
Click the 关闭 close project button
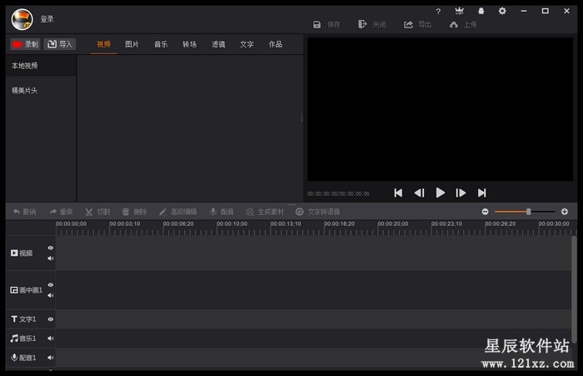(371, 24)
